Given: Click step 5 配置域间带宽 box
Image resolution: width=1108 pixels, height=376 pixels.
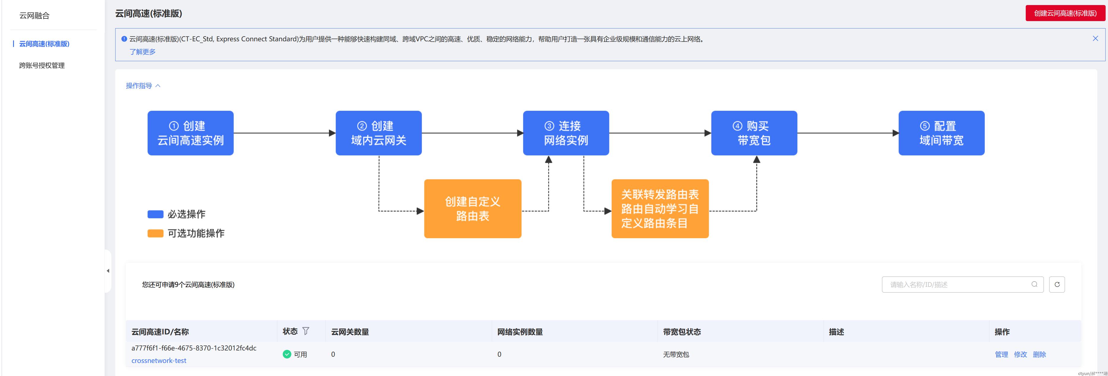Looking at the screenshot, I should pyautogui.click(x=941, y=133).
